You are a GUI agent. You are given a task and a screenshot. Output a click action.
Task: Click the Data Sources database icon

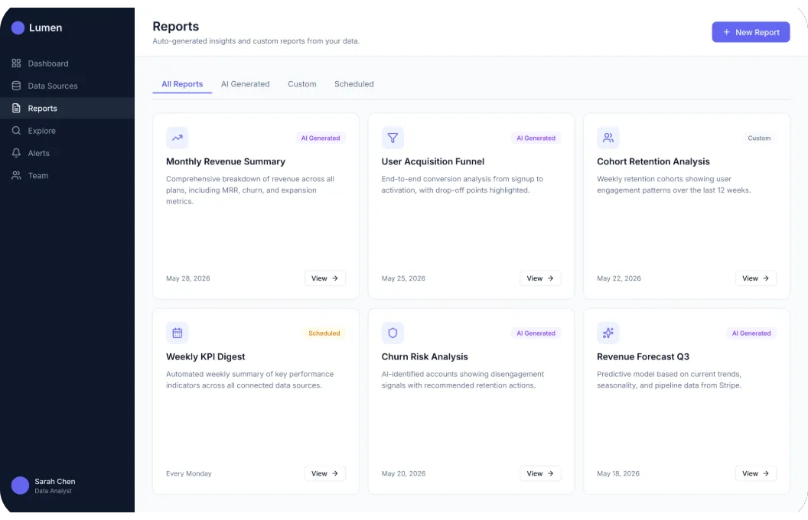pyautogui.click(x=17, y=86)
